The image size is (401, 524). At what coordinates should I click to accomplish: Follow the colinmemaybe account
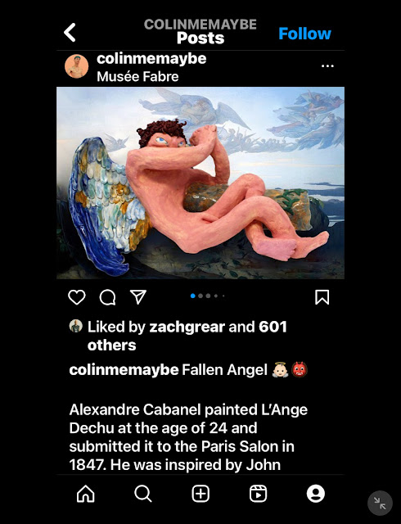point(304,34)
